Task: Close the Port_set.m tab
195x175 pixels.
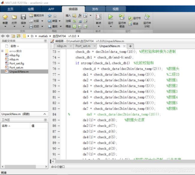Action: (94, 46)
